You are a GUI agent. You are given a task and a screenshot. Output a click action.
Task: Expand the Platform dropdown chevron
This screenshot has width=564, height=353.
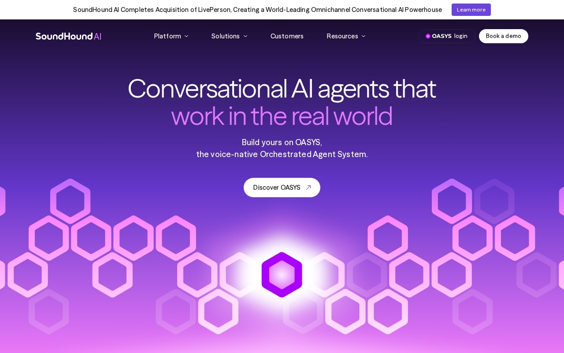186,36
